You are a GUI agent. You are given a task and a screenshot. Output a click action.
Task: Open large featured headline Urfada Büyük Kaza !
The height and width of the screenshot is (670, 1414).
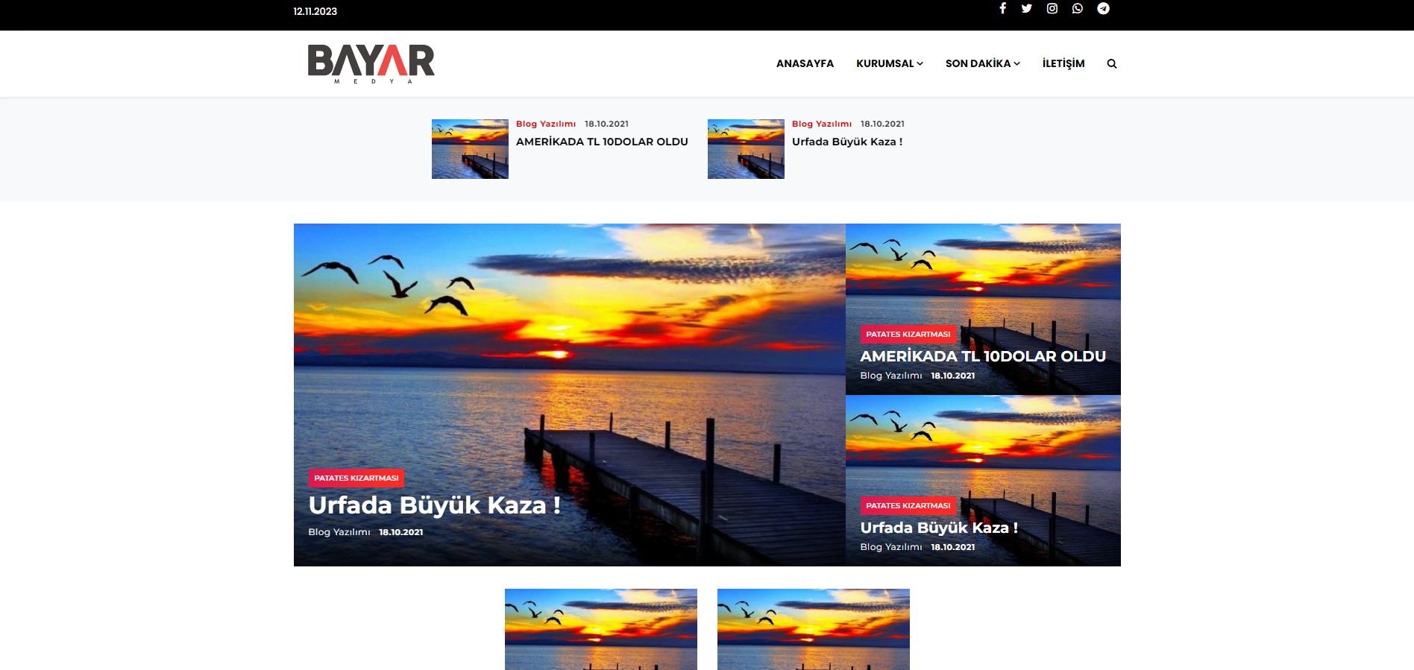[x=434, y=505]
